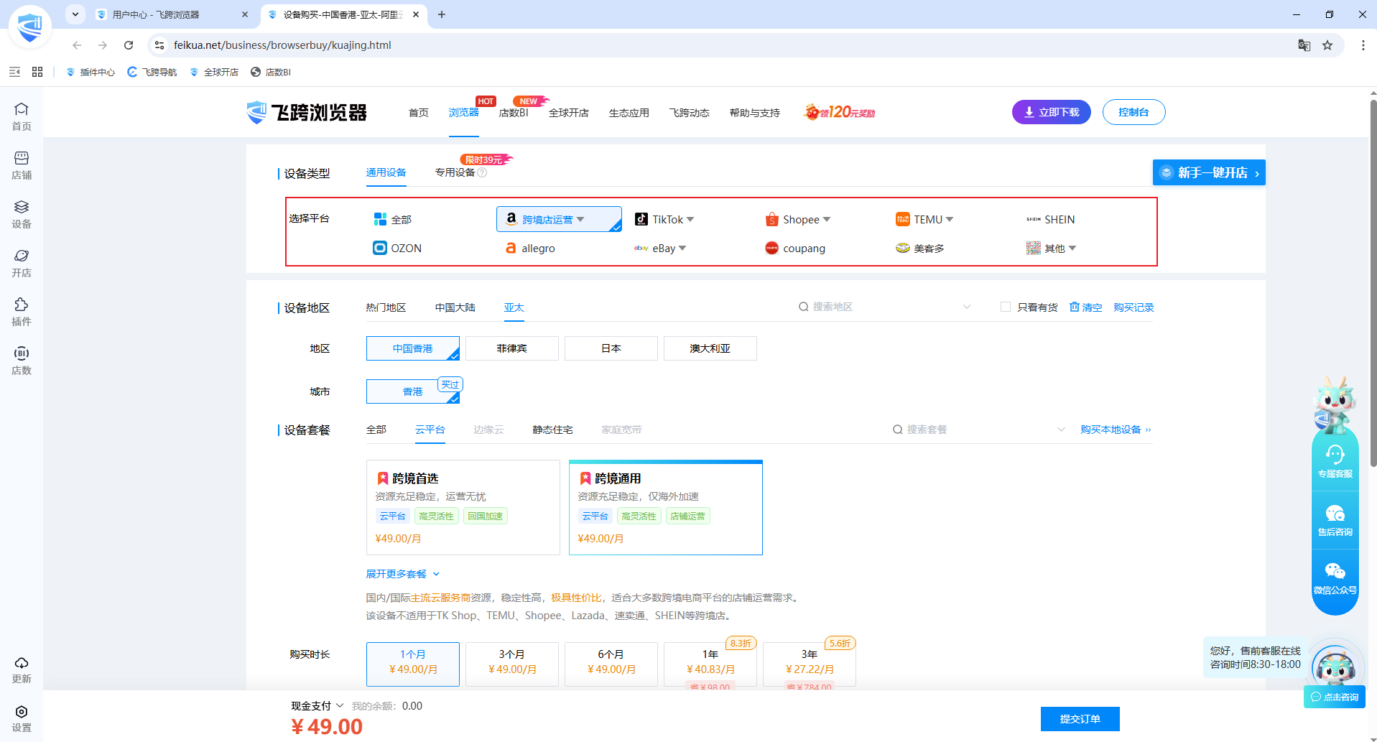Open a new browser tab
The width and height of the screenshot is (1377, 742).
click(442, 14)
